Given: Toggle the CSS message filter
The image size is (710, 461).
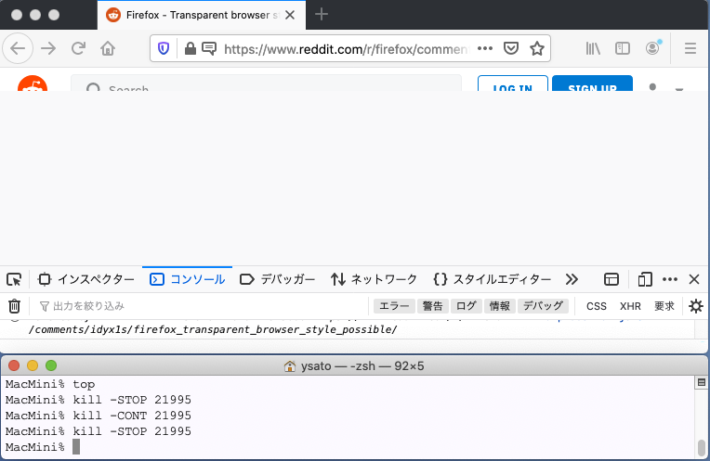Looking at the screenshot, I should (596, 306).
